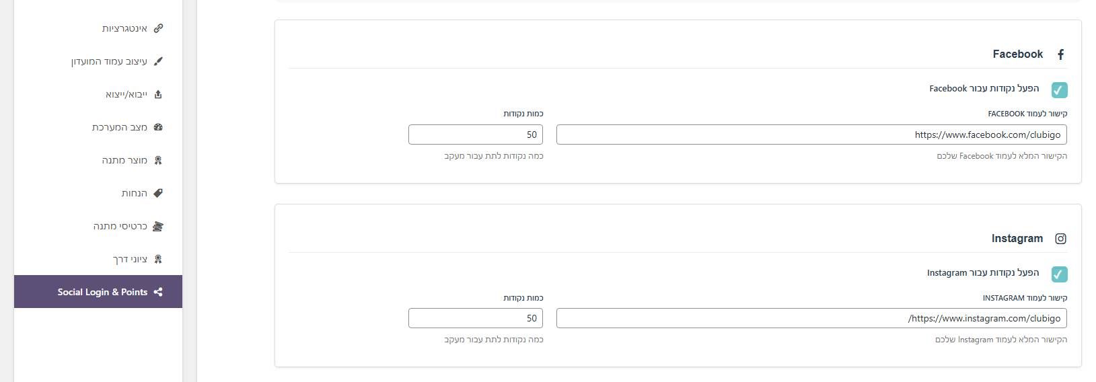
Task: Click the gauge icon for מצב המערכת
Action: coord(158,127)
